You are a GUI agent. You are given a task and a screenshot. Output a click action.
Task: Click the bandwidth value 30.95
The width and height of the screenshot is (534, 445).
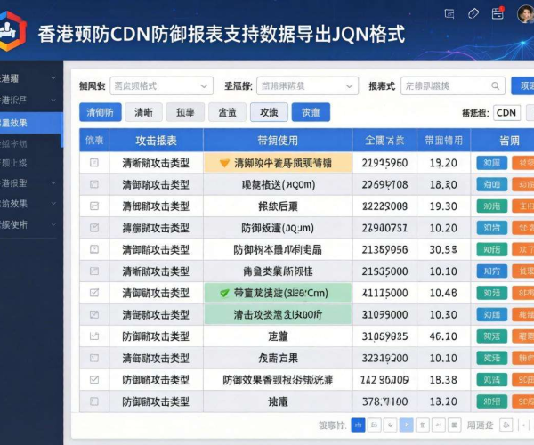click(443, 249)
